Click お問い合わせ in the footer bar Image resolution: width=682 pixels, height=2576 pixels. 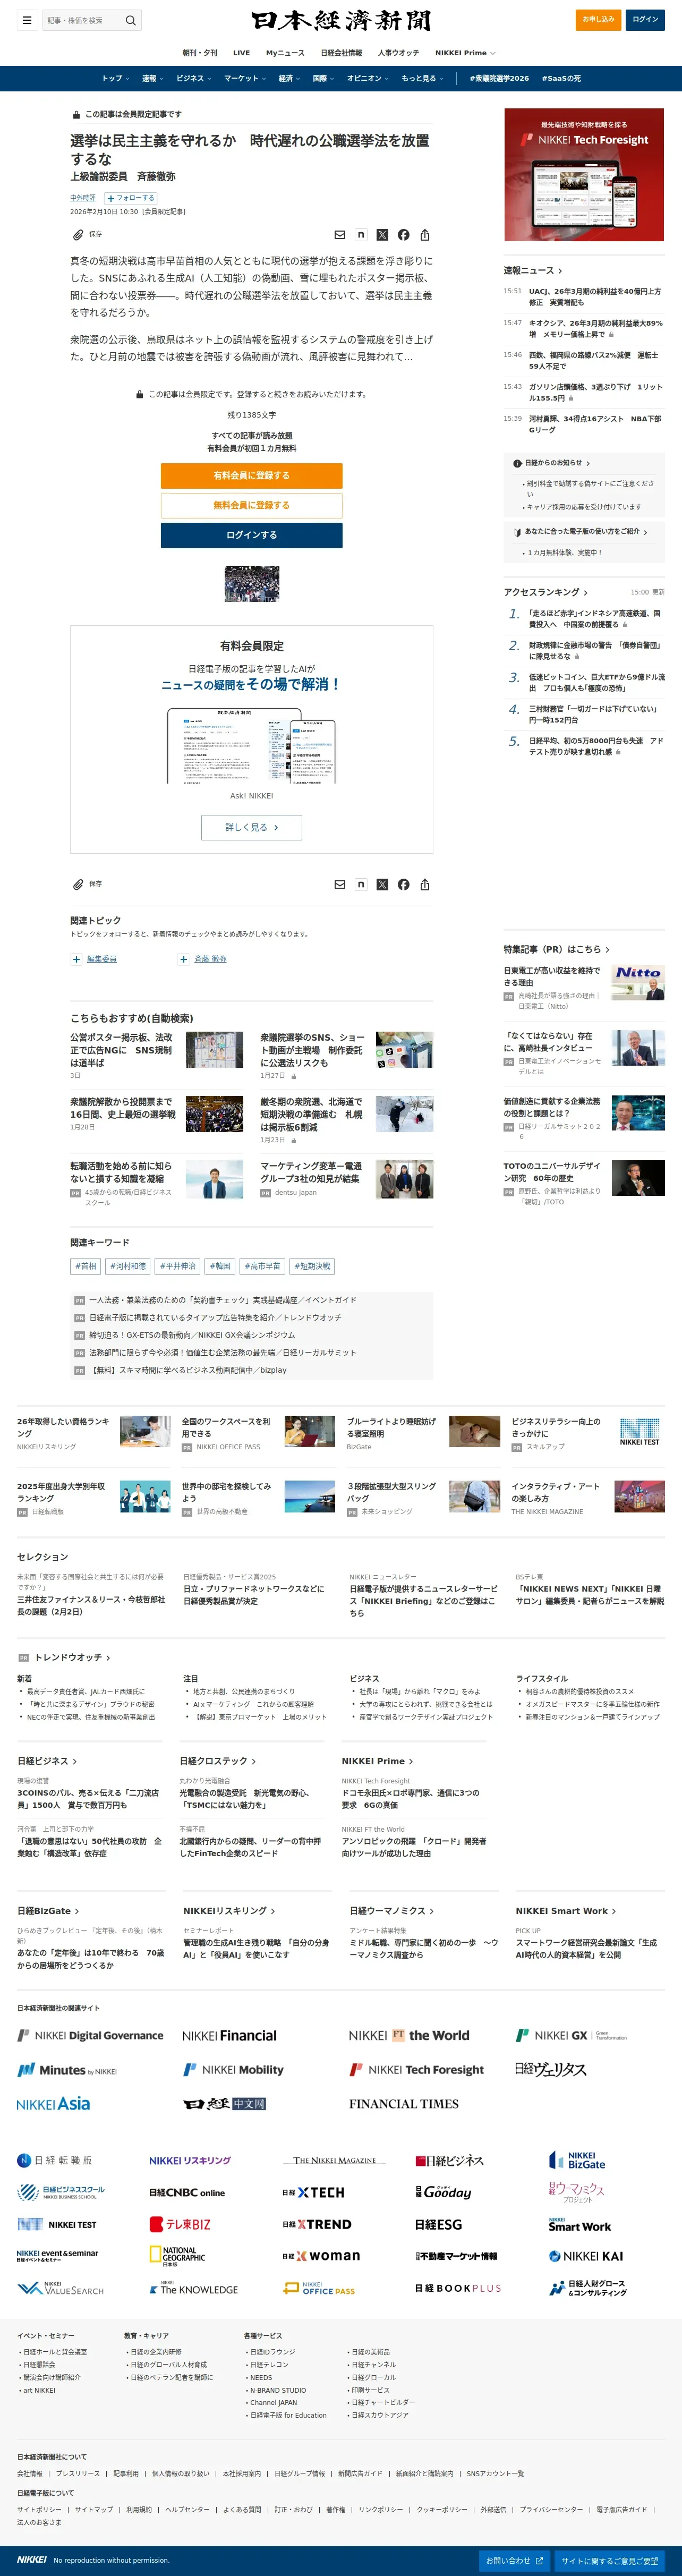click(x=514, y=2560)
